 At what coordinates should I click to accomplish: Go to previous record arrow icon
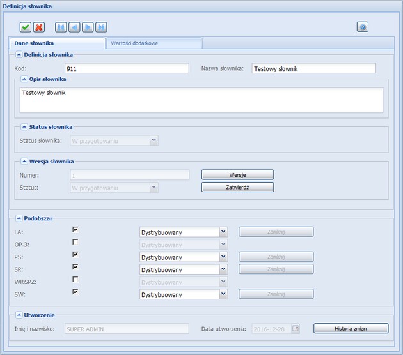pos(74,27)
